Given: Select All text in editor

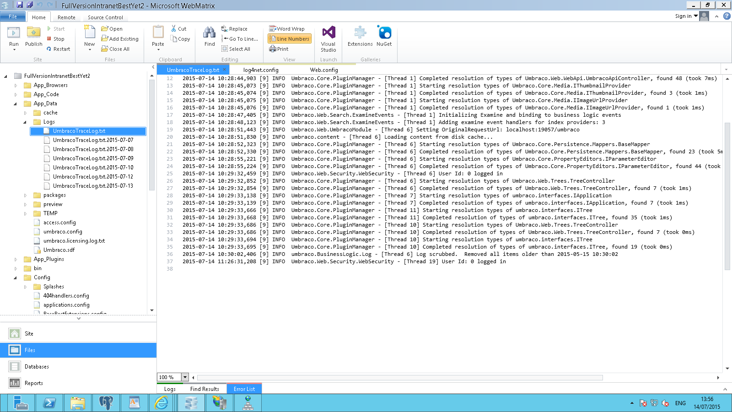Looking at the screenshot, I should (236, 49).
